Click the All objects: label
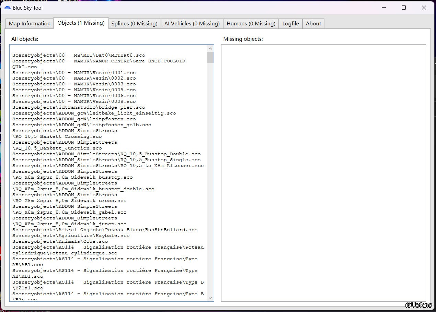436x312 pixels. click(25, 39)
